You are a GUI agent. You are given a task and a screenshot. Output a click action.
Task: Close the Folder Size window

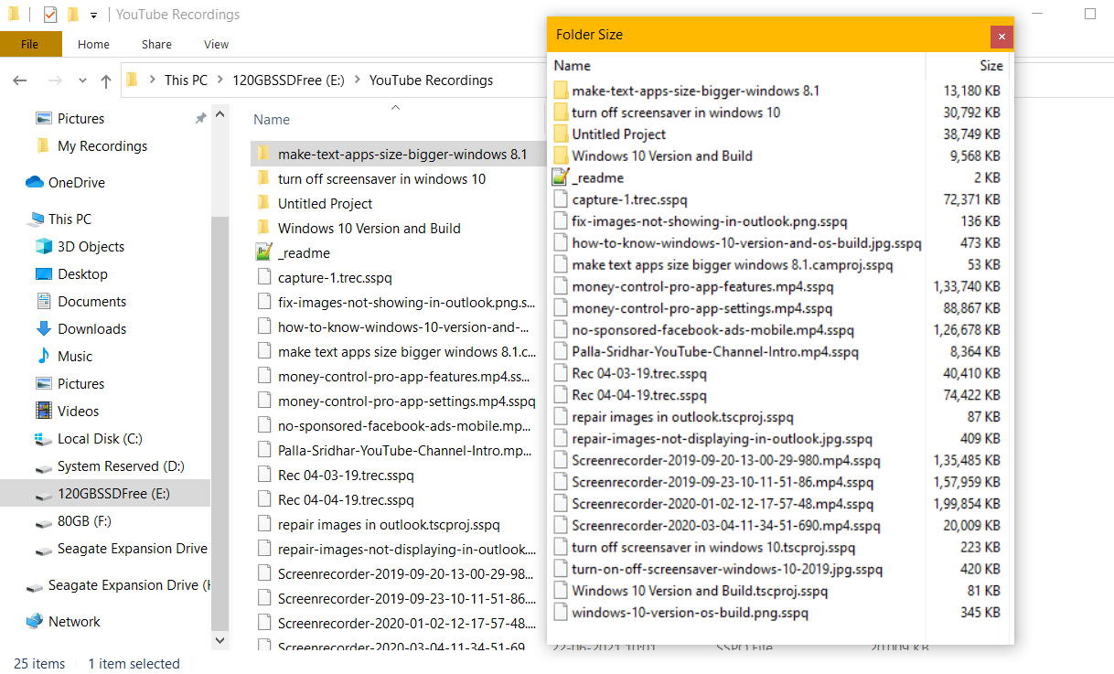pos(1002,37)
